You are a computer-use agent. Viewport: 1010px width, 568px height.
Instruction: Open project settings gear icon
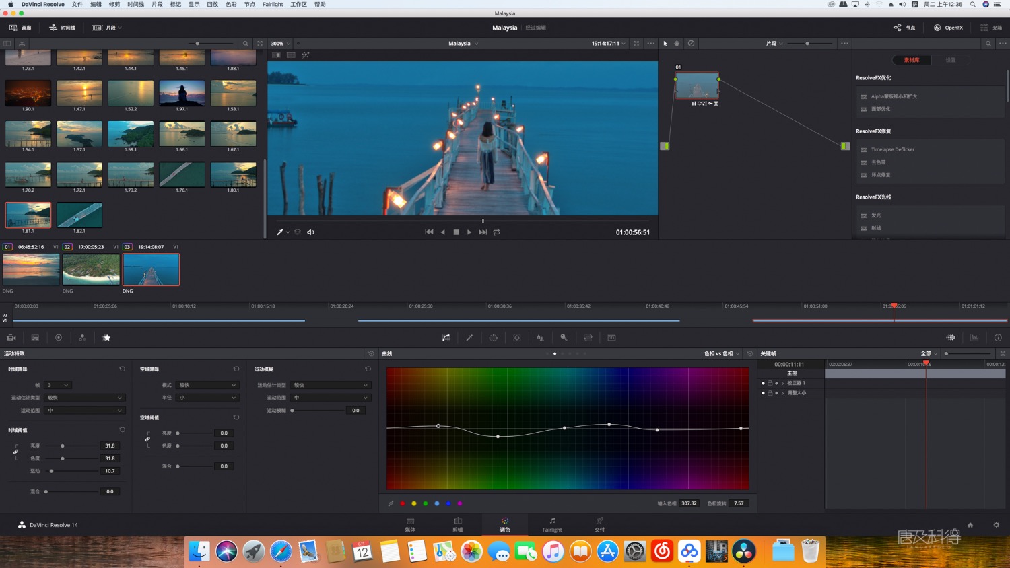coord(997,525)
